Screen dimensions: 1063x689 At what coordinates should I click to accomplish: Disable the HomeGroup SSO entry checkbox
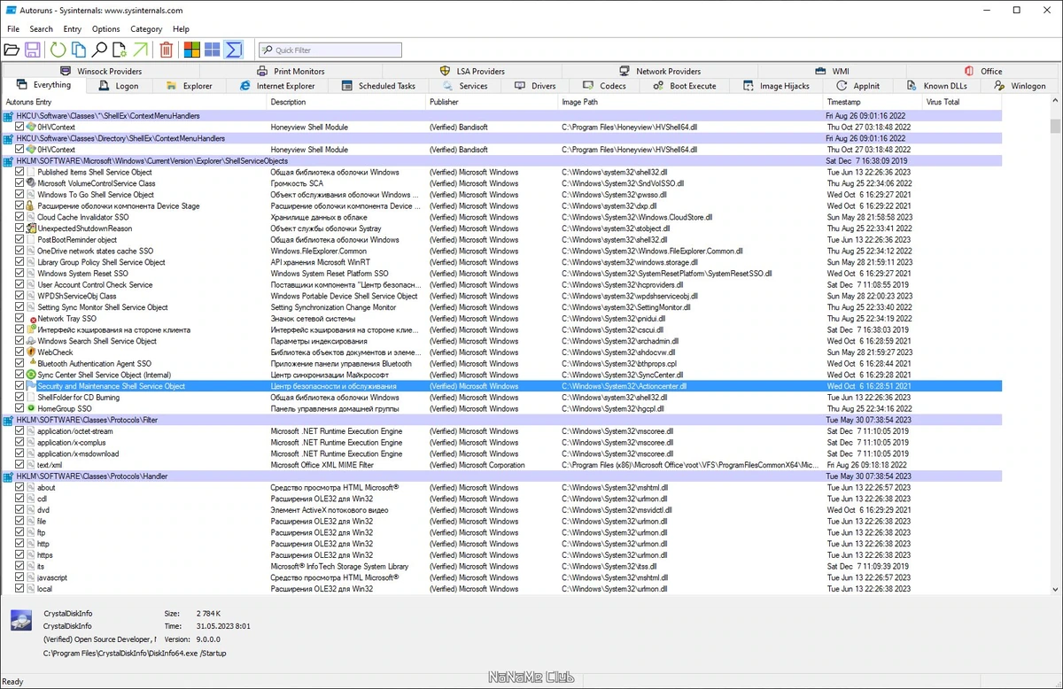pyautogui.click(x=20, y=408)
